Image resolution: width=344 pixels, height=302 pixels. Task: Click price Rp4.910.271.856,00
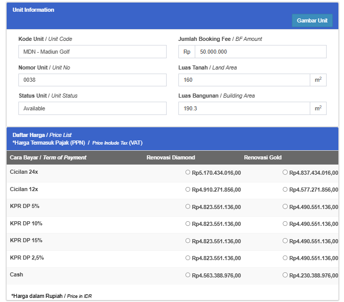click(216, 190)
